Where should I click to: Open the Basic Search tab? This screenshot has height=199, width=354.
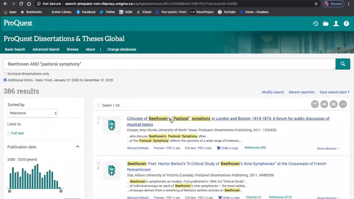pos(15,49)
